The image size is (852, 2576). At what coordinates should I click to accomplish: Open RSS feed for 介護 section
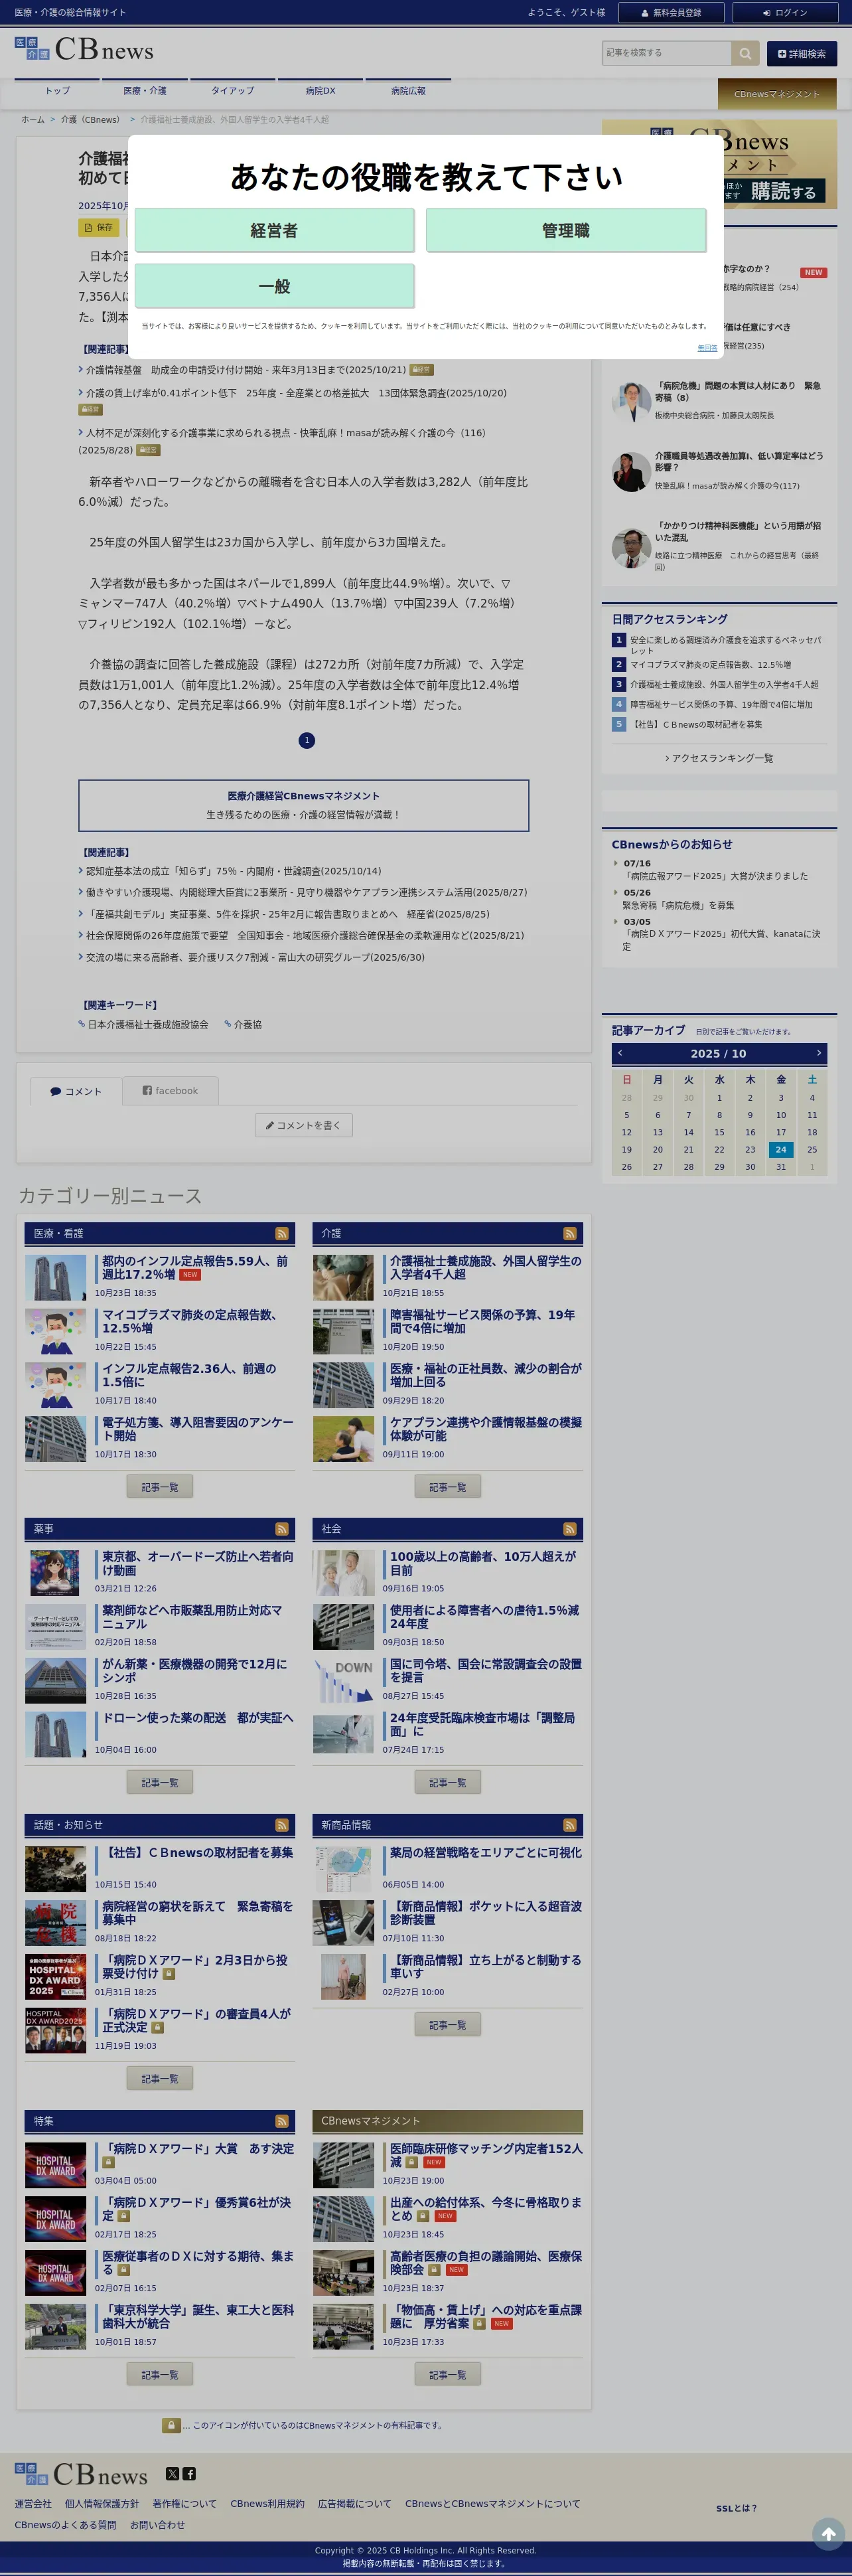pyautogui.click(x=570, y=1233)
